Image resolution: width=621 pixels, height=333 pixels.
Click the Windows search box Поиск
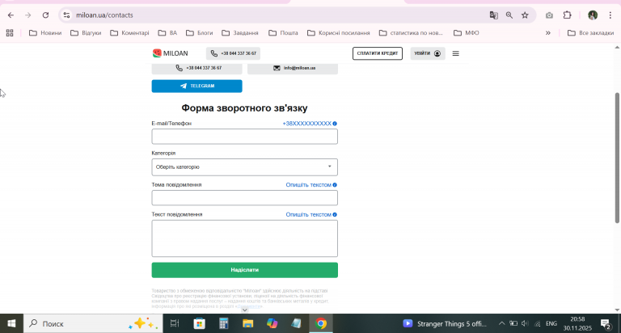[x=93, y=323]
